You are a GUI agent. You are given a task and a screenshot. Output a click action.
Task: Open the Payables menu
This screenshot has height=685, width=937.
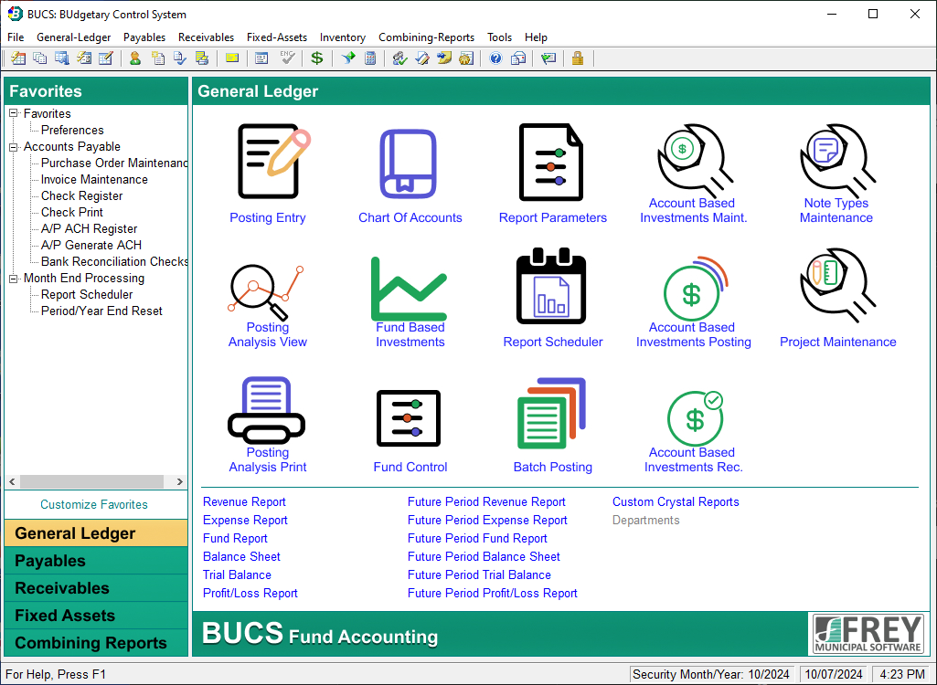pos(144,37)
